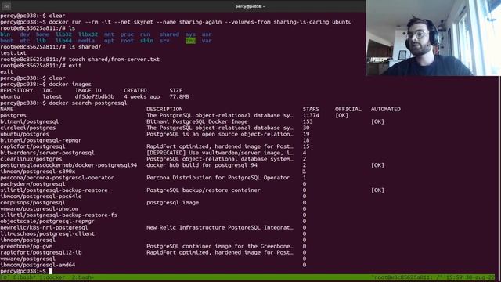Click the 'pachyderm/postgresql' result name

click(33, 184)
